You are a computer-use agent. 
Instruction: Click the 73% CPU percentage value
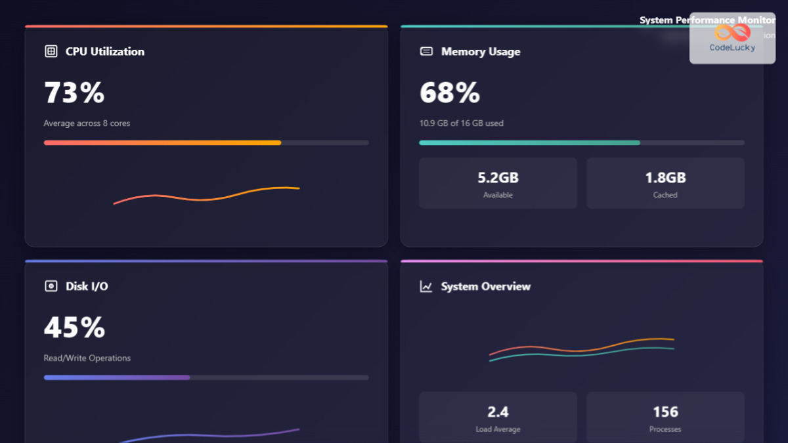click(x=74, y=93)
